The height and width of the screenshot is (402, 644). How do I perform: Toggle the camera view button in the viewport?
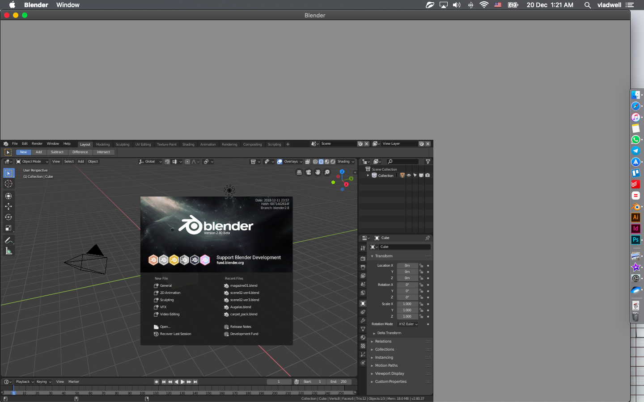click(309, 172)
